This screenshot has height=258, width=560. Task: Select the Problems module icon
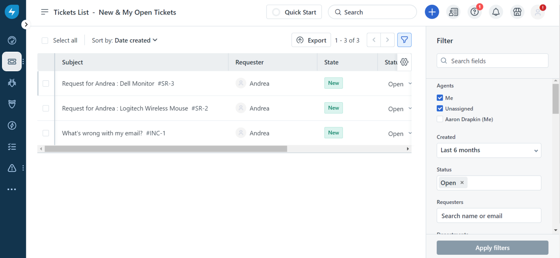click(12, 83)
